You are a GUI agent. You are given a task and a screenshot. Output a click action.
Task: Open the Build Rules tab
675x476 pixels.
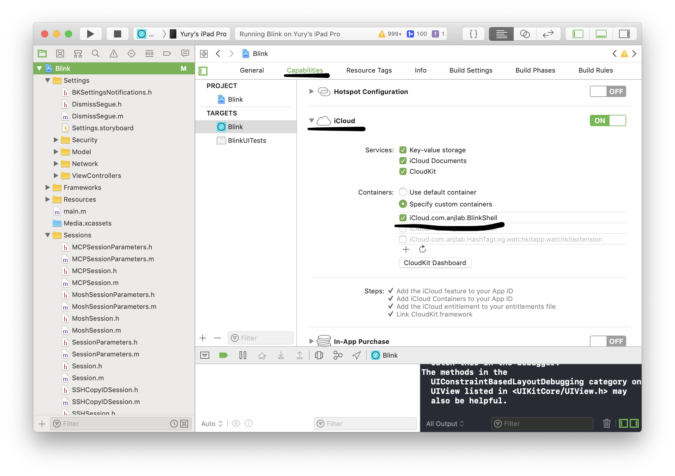596,70
